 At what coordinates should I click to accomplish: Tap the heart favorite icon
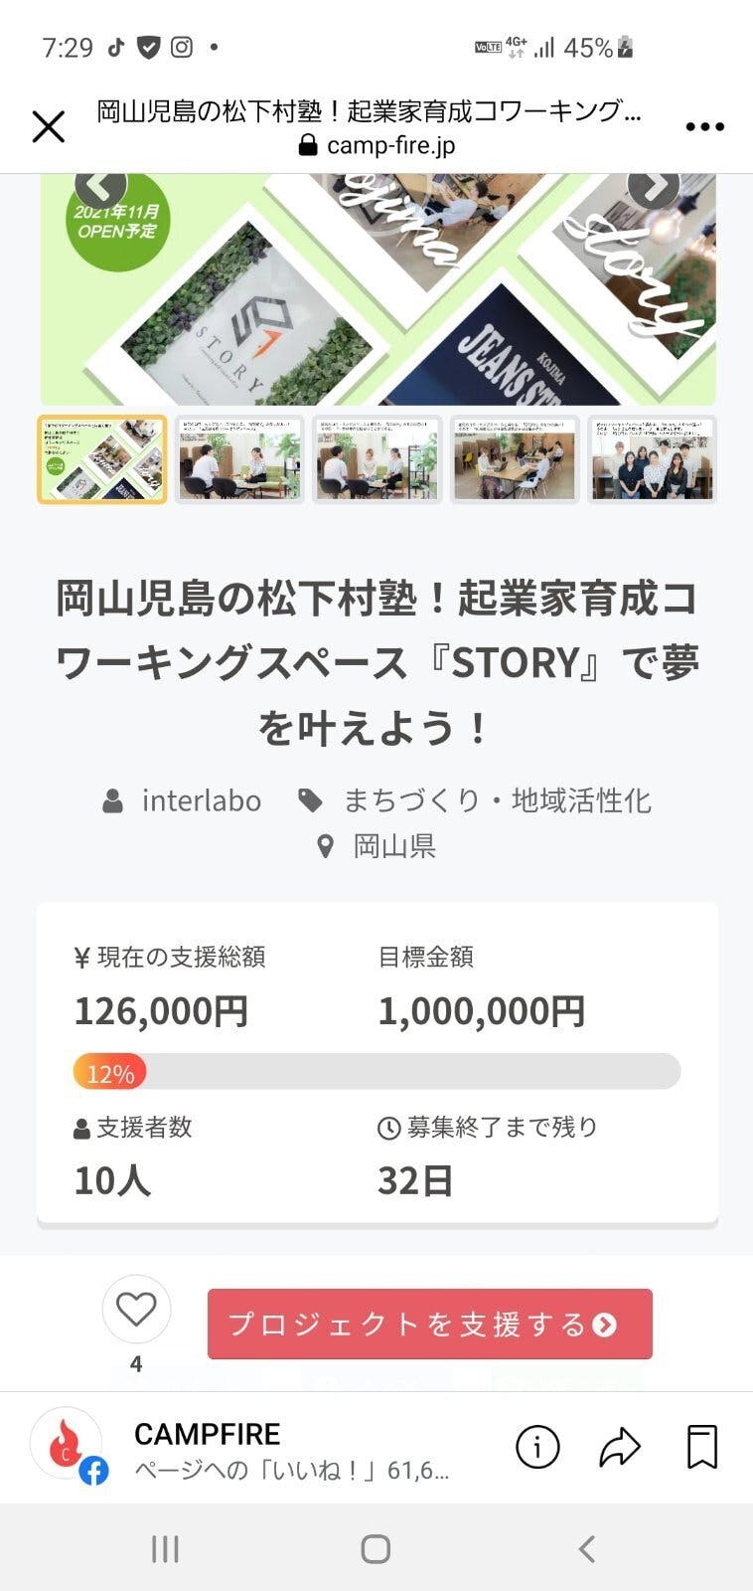point(136,1310)
